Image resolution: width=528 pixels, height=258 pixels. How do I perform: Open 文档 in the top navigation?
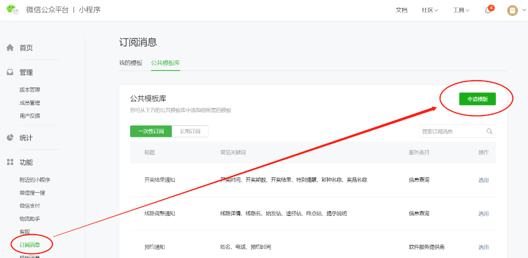[x=401, y=10]
